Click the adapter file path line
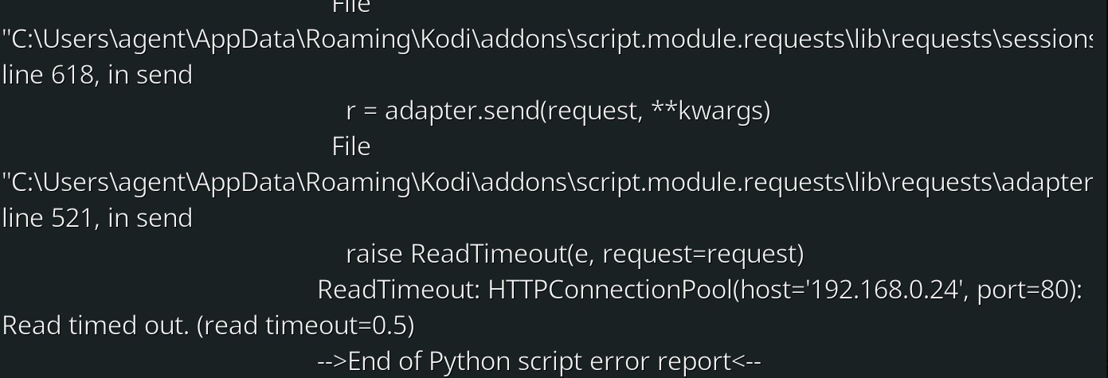 (547, 183)
